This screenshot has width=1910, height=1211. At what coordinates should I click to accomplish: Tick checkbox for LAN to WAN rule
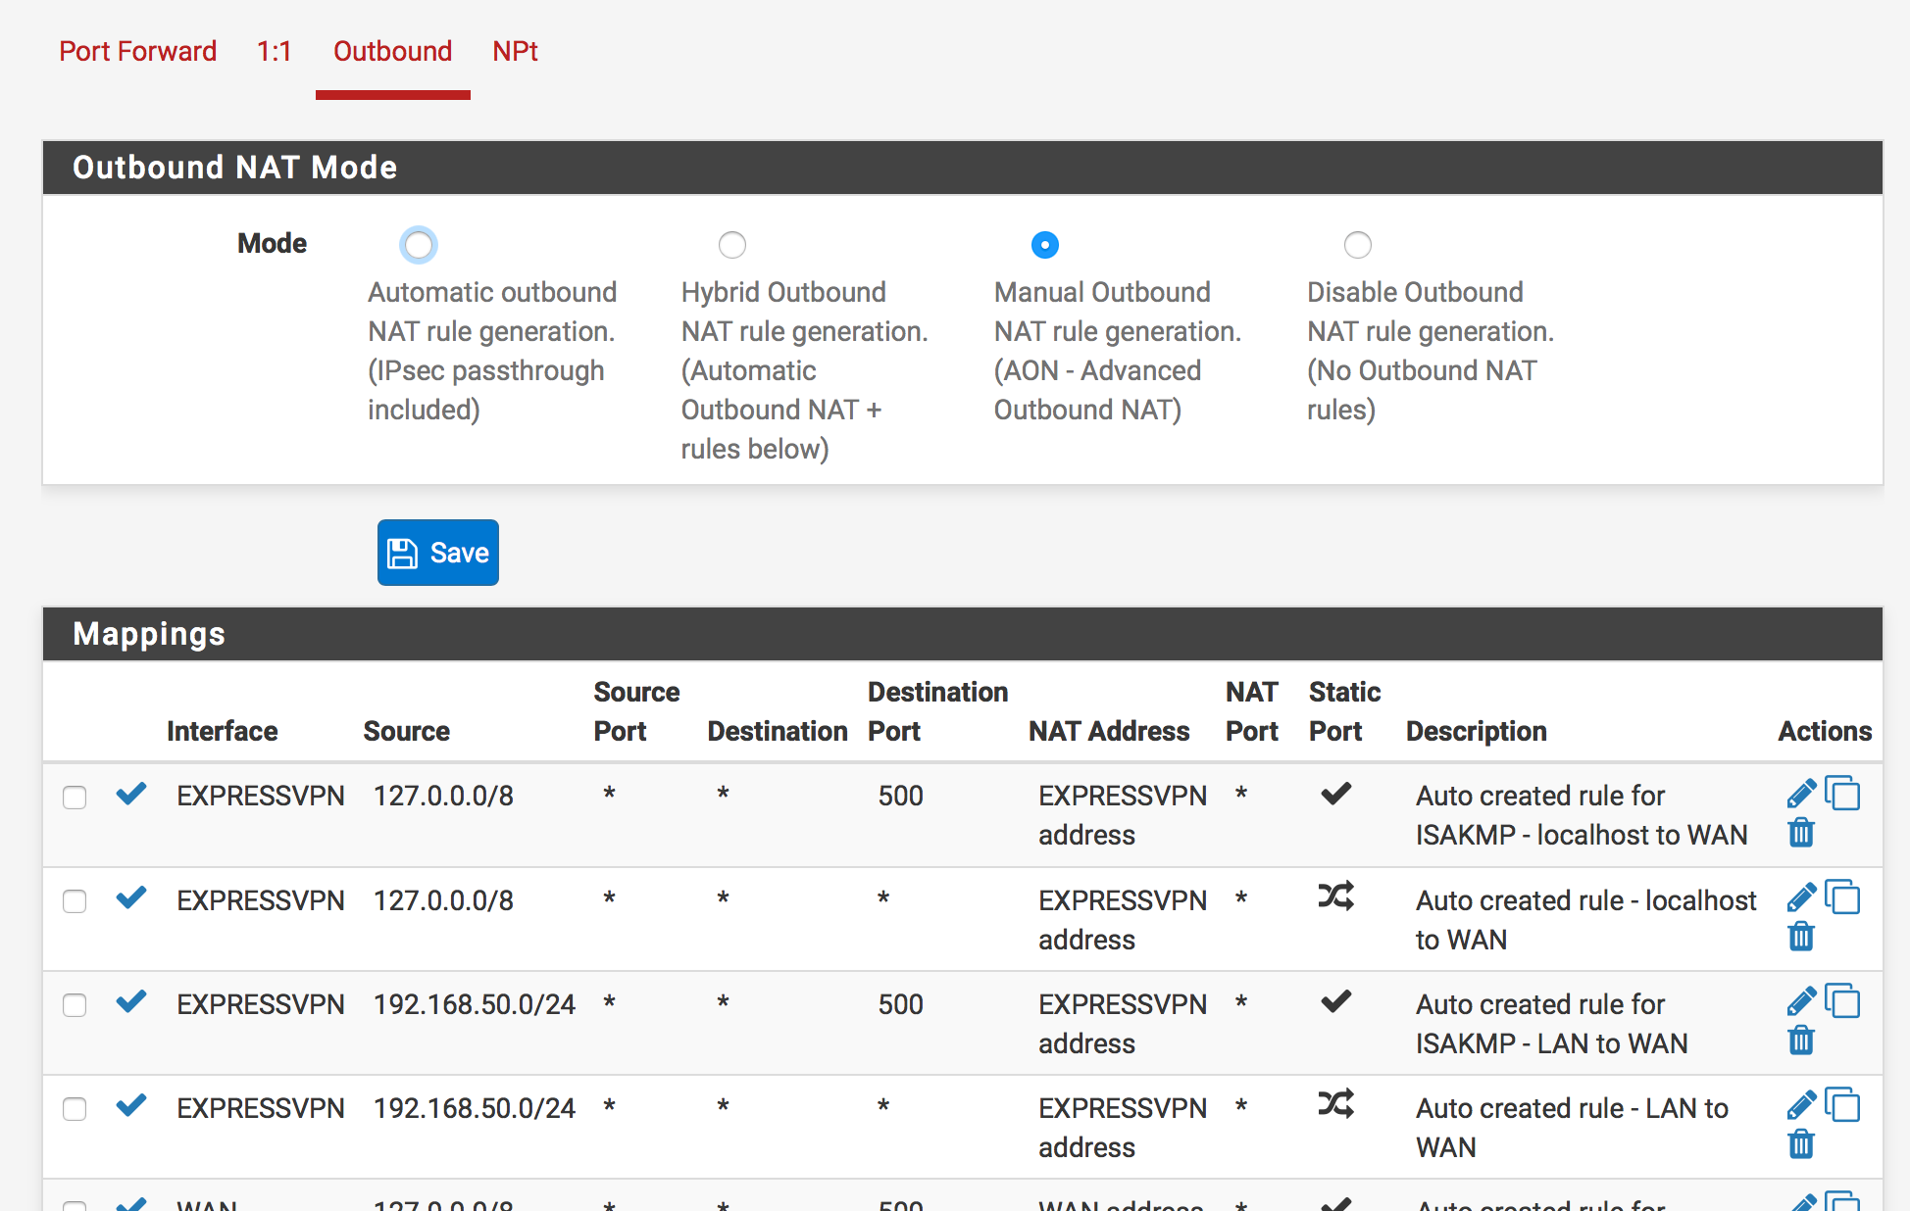click(x=75, y=1109)
